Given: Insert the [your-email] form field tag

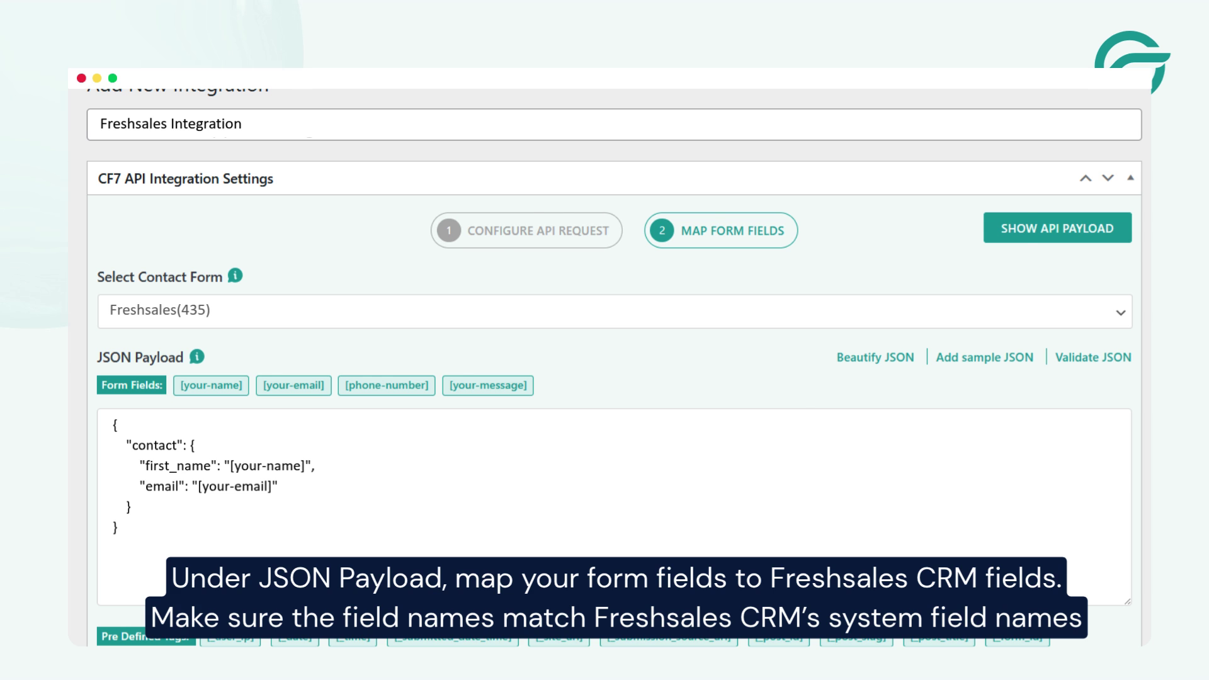Looking at the screenshot, I should click(x=293, y=385).
